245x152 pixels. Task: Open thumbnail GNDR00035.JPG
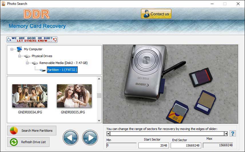coord(74,96)
